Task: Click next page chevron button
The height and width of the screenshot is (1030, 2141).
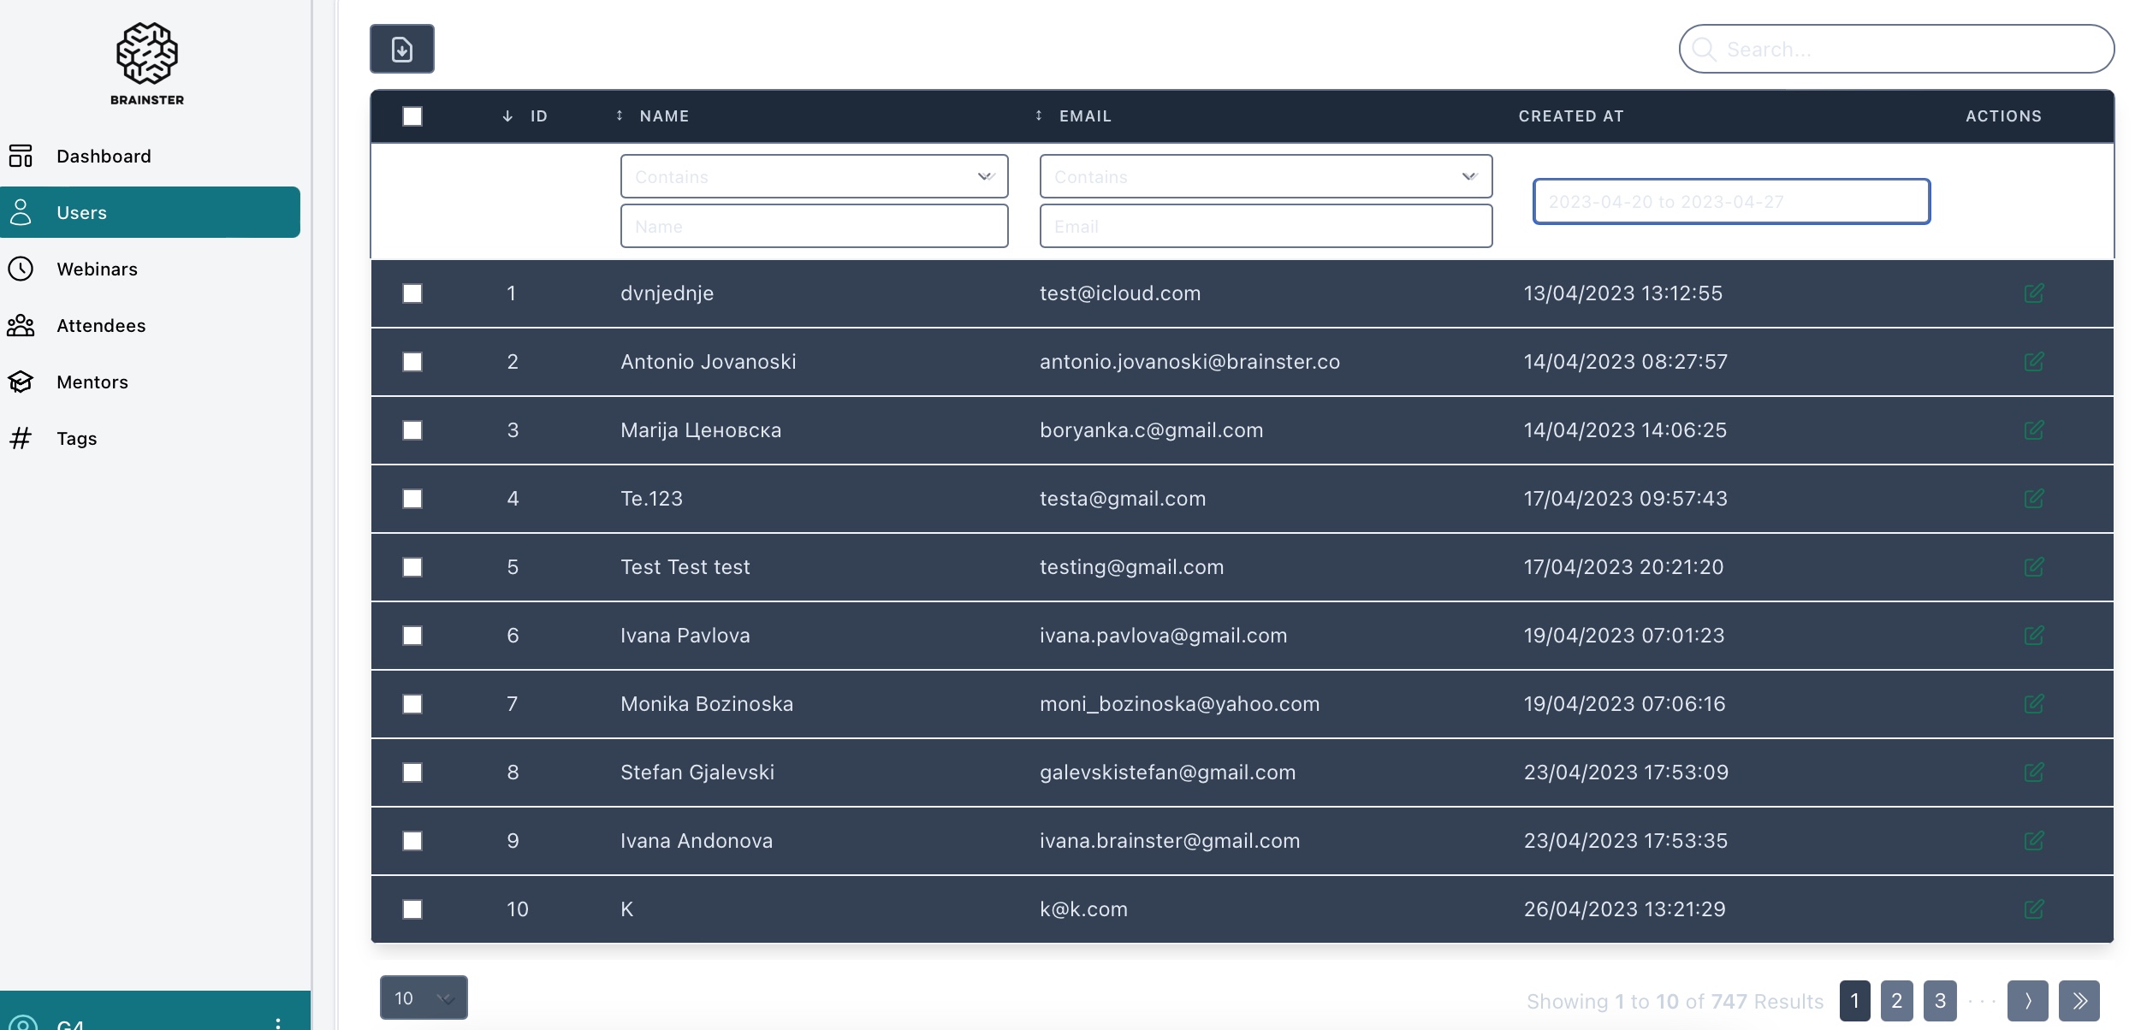Action: click(x=2027, y=1001)
